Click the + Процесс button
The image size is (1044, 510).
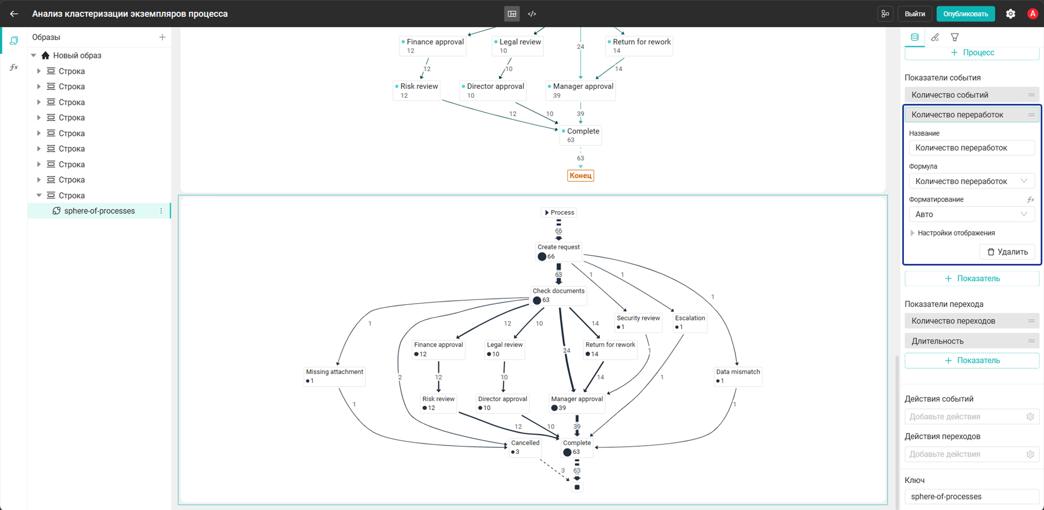point(972,53)
